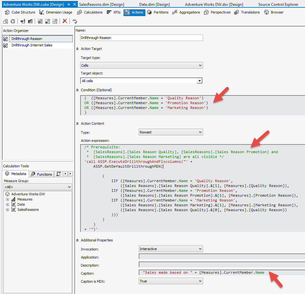This screenshot has width=305, height=294.
Task: Open the cube Browser tab
Action: (274, 12)
